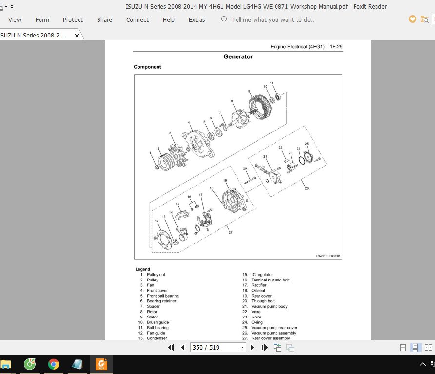Screen dimensions: 435x374
Task: Open the Help ribbon tab
Action: tap(168, 20)
